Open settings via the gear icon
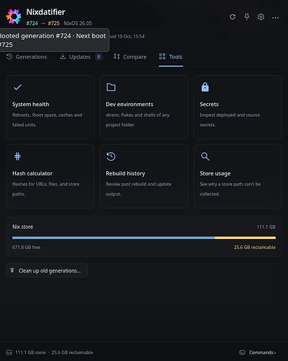Image resolution: width=288 pixels, height=361 pixels. 261,17
